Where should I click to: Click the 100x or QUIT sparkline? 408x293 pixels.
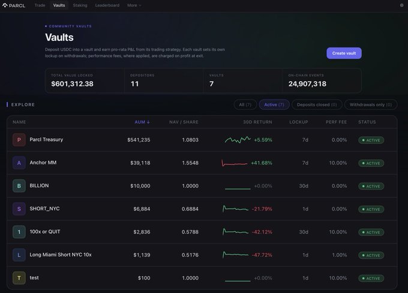(x=235, y=232)
